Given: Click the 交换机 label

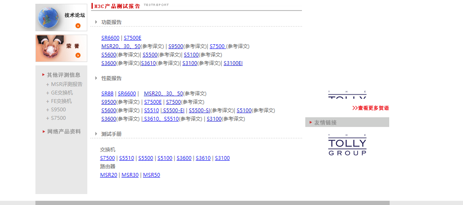Looking at the screenshot, I should (108, 150).
